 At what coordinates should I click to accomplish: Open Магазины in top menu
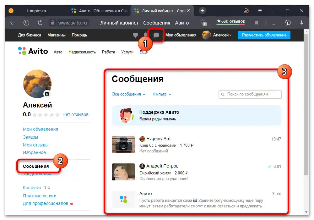57,35
